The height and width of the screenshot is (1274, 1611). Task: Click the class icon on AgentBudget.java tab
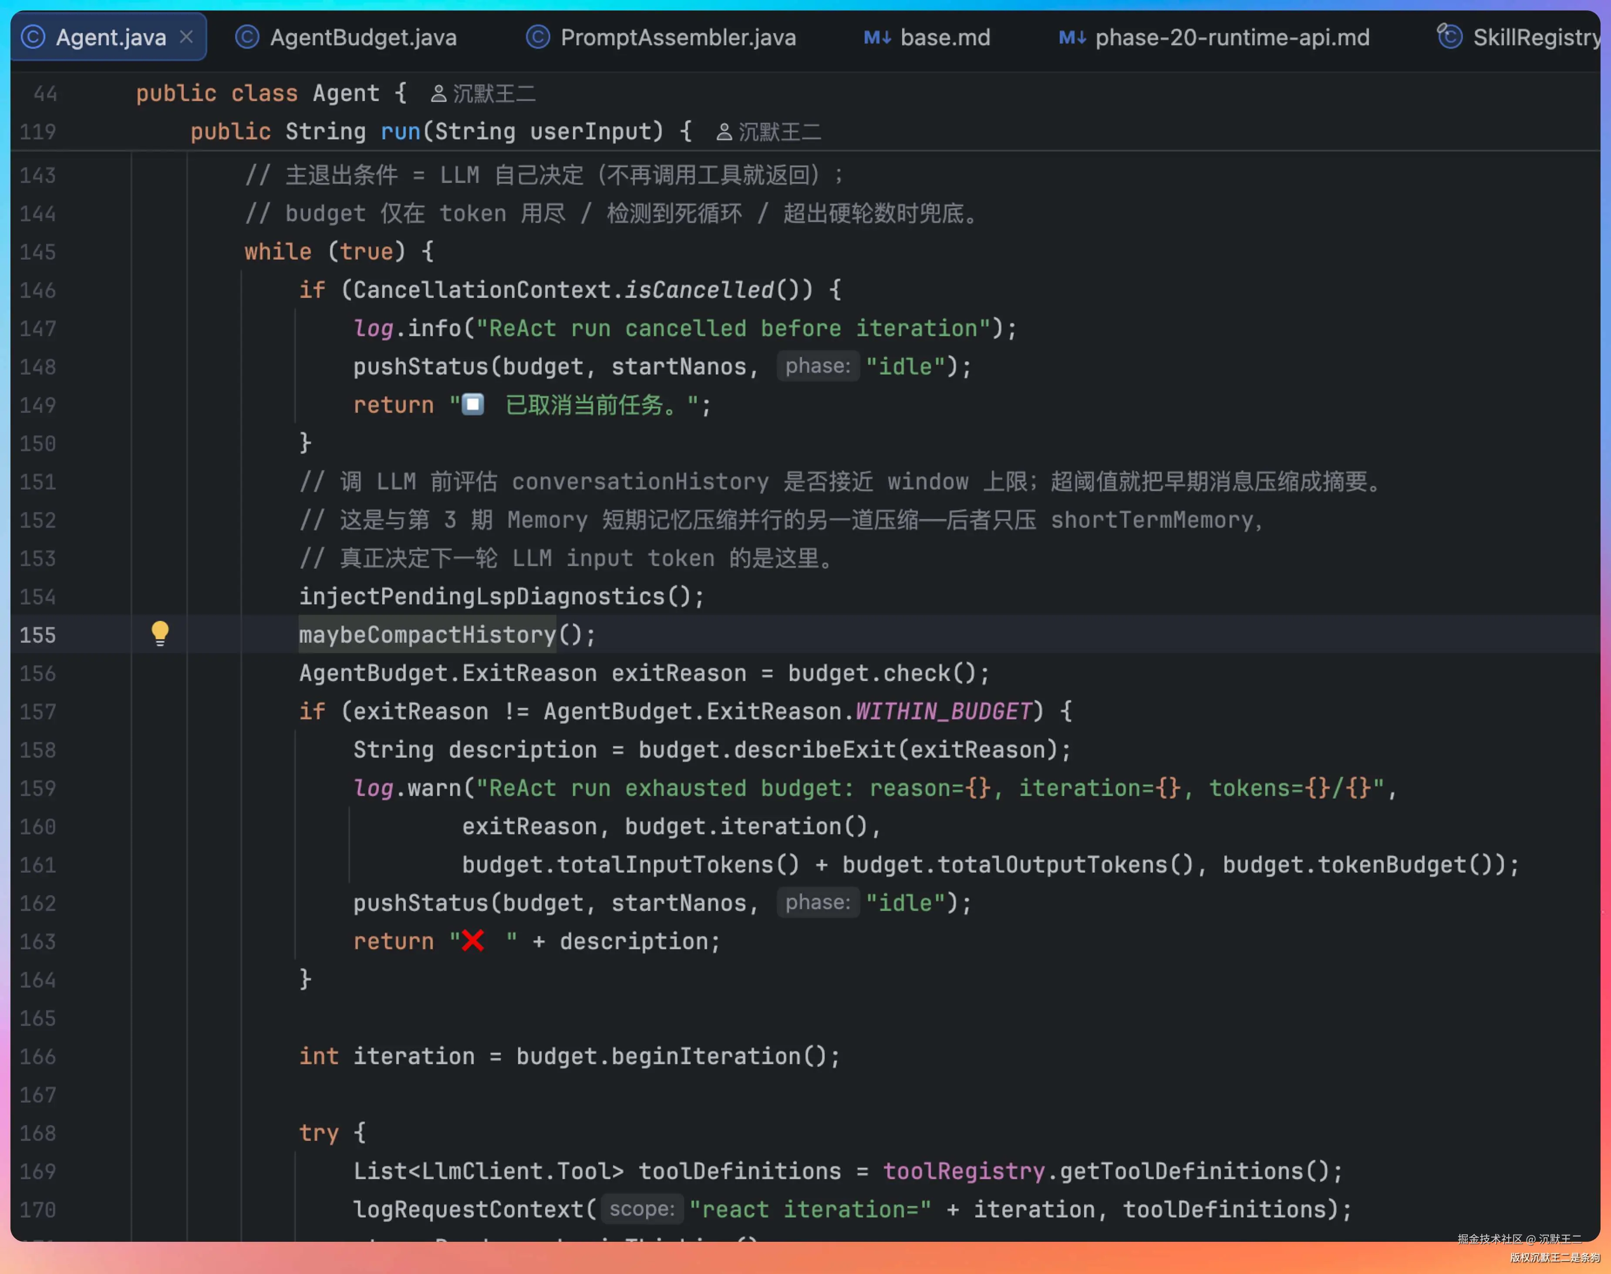(247, 37)
